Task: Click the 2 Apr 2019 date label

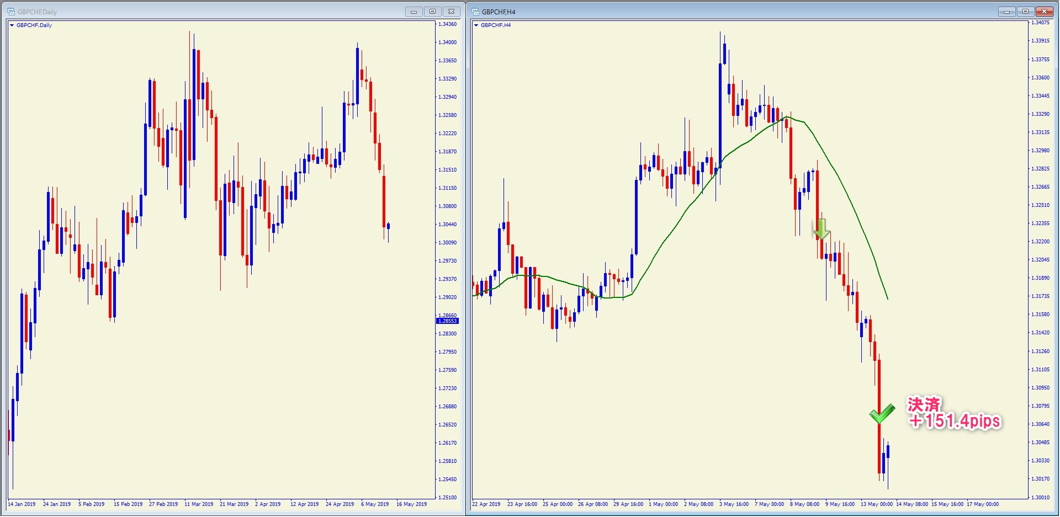Action: pyautogui.click(x=268, y=504)
